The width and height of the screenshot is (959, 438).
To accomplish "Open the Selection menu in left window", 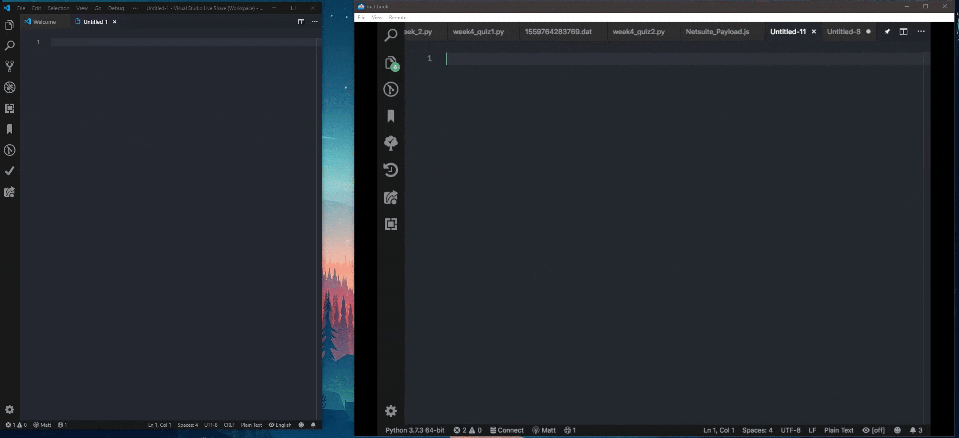I will pyautogui.click(x=59, y=8).
